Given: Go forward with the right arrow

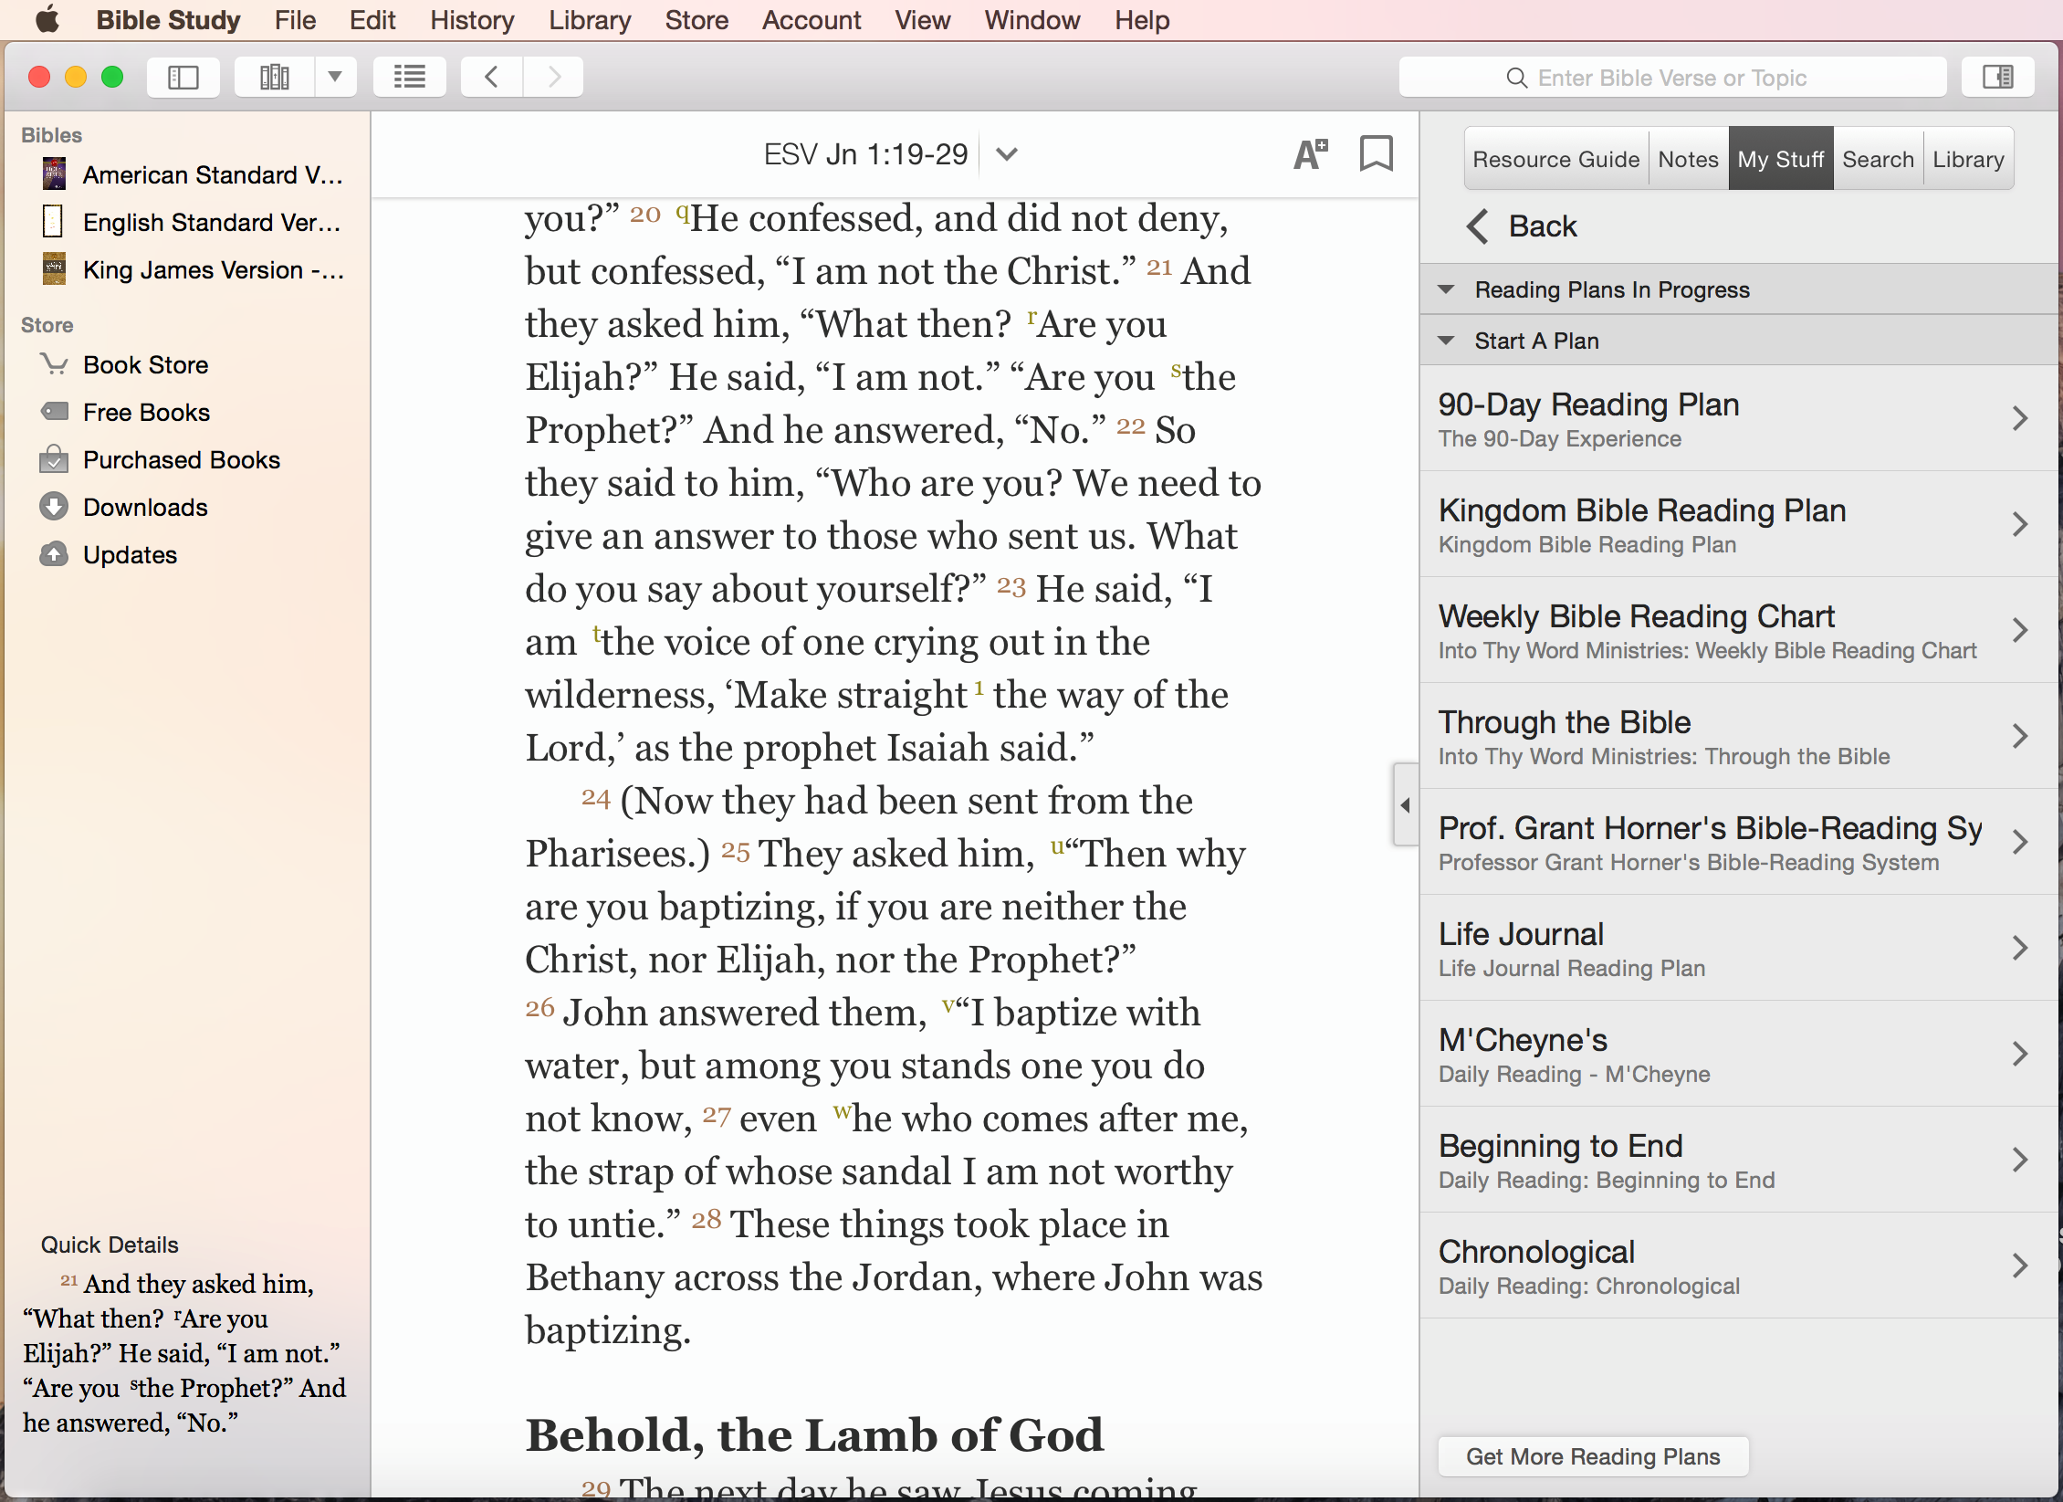Looking at the screenshot, I should click(553, 78).
